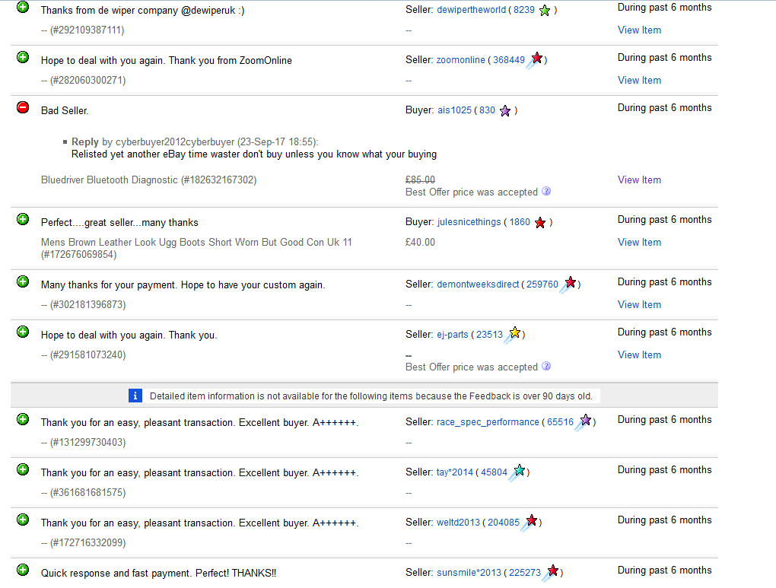Click red shooting star beside zoomonline
The image size is (776, 588).
pos(536,59)
